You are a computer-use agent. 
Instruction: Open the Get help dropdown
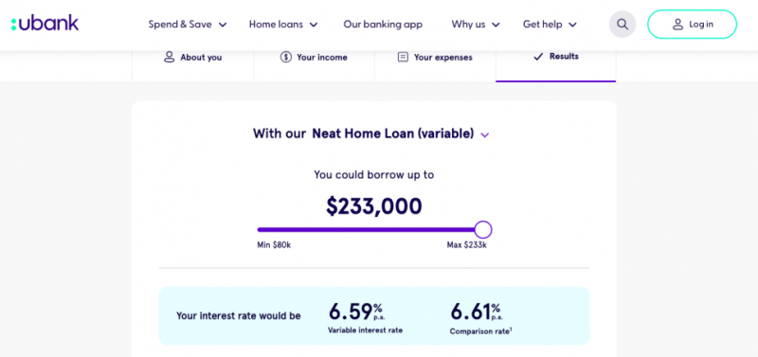(x=550, y=25)
